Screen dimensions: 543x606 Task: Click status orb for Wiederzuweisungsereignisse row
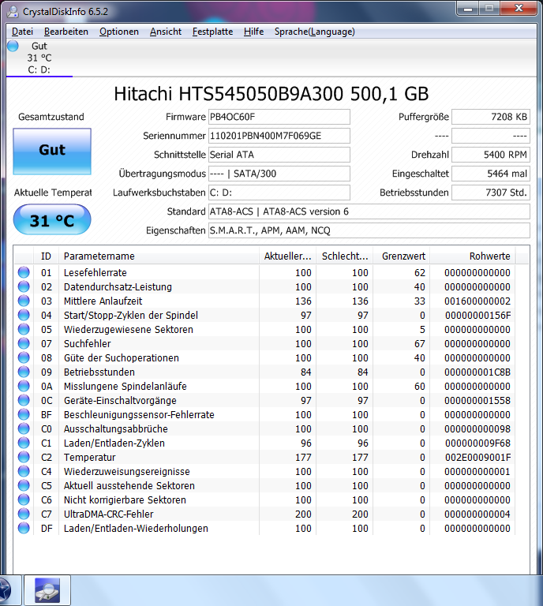(x=24, y=472)
